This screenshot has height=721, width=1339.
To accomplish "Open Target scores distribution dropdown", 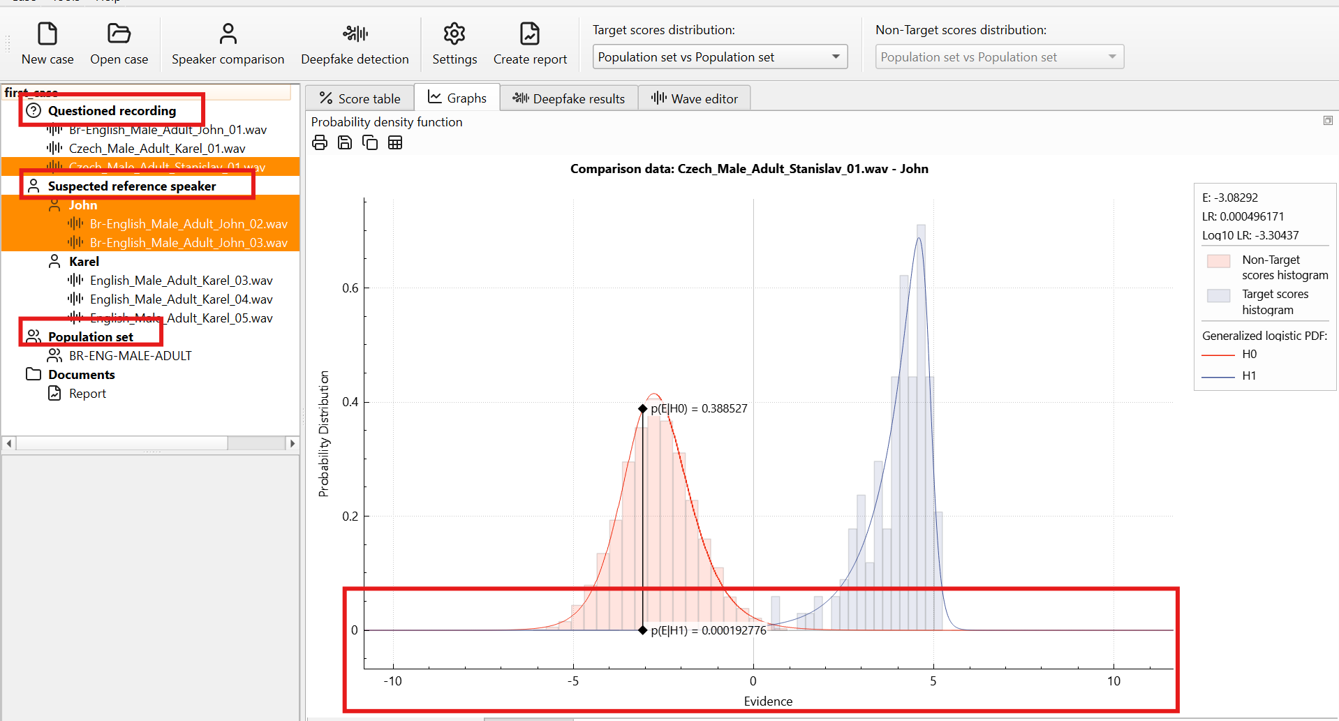I will [x=720, y=57].
